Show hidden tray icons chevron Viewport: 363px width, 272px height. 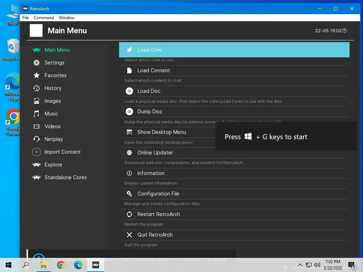pos(300,265)
